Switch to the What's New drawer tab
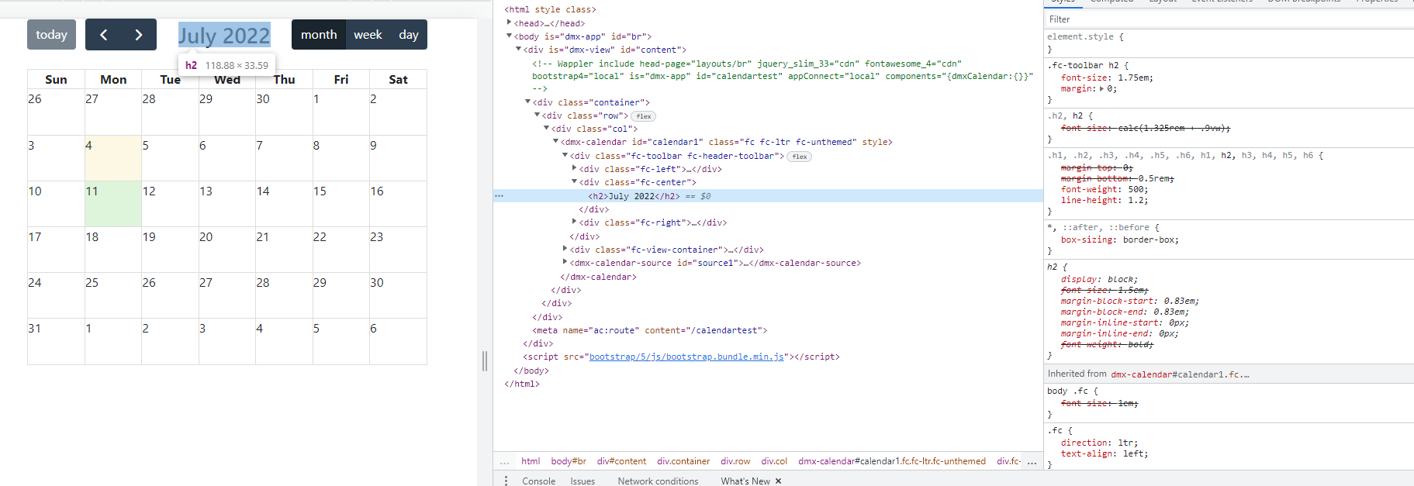This screenshot has height=486, width=1414. pos(745,481)
